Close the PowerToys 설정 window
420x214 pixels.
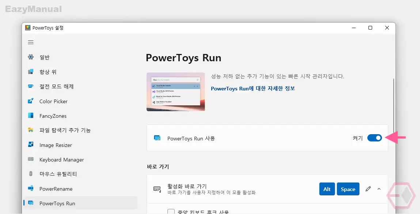pos(387,28)
